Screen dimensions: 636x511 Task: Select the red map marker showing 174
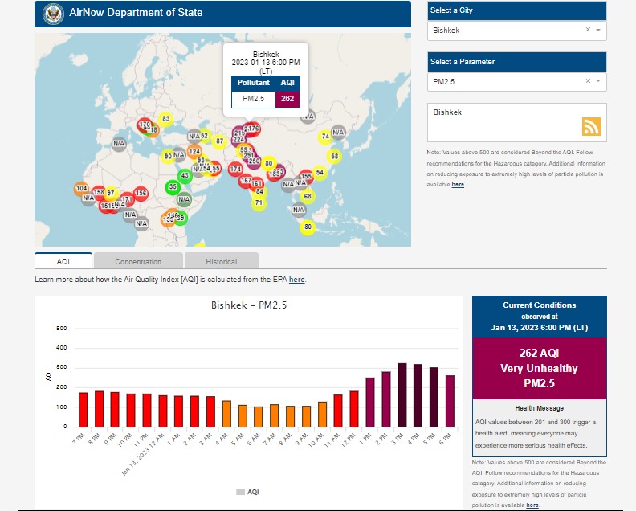pos(235,170)
